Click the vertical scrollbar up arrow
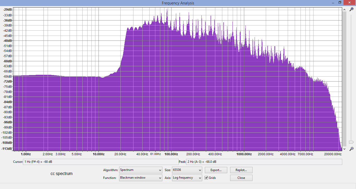Viewport: 356px width, 189px height. 344,10
